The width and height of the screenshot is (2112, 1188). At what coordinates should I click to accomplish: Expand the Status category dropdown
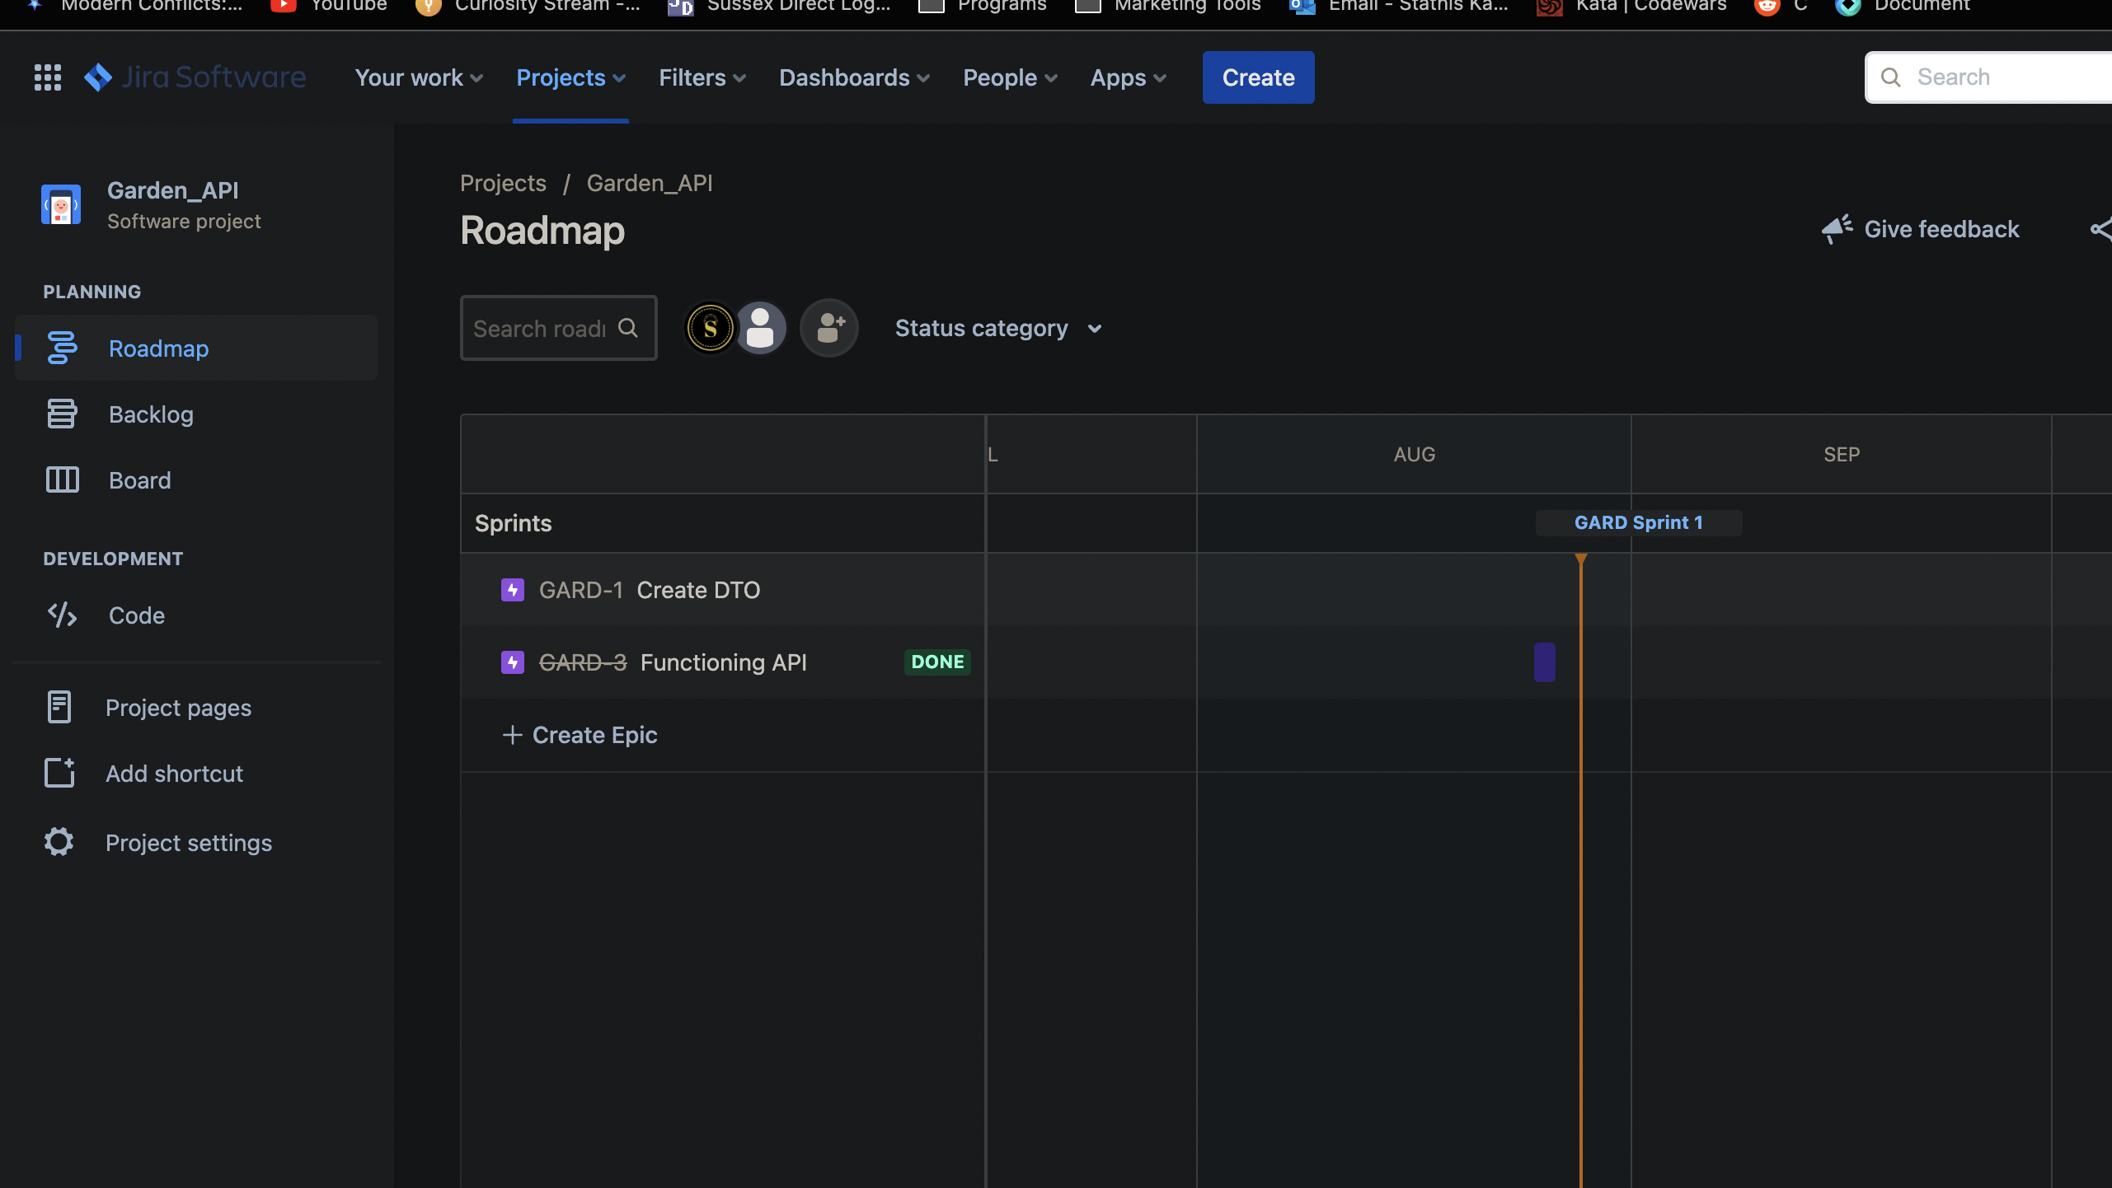[998, 328]
